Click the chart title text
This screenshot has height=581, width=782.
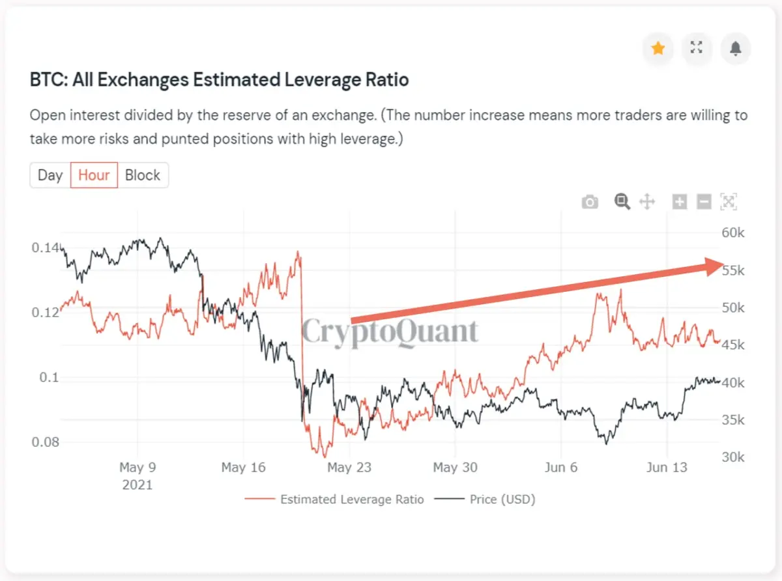pos(220,80)
